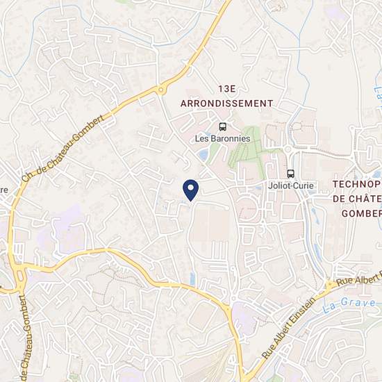Click the La Grave stream label

pyautogui.click(x=349, y=304)
